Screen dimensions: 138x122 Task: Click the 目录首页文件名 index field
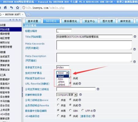click(63, 67)
